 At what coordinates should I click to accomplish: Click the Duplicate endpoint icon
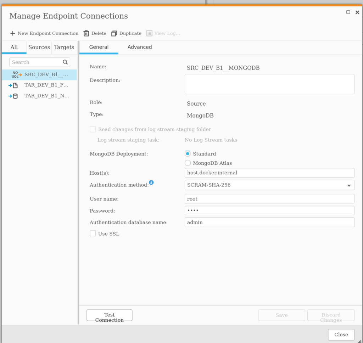pyautogui.click(x=114, y=33)
